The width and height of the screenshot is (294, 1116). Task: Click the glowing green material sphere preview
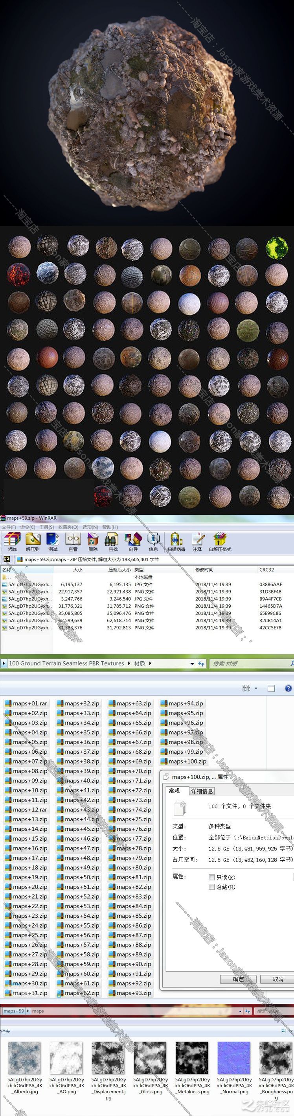[276, 247]
